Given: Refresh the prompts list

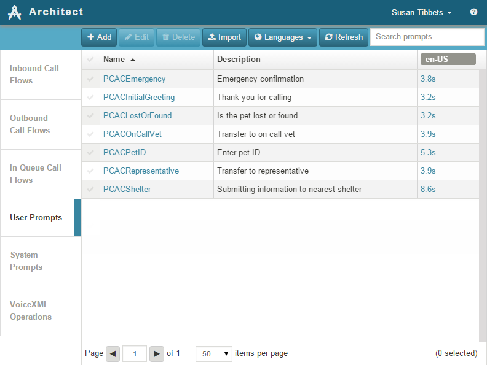Looking at the screenshot, I should (344, 37).
